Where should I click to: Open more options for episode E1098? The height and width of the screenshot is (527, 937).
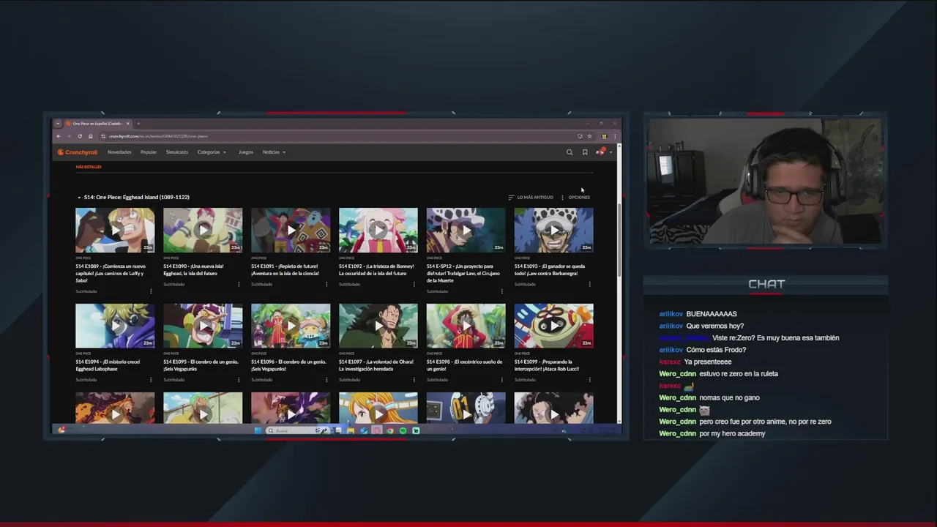tap(502, 380)
